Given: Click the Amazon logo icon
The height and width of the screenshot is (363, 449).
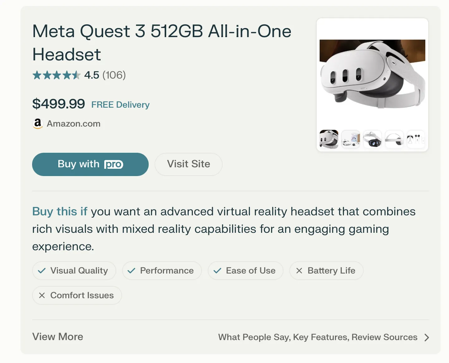Looking at the screenshot, I should pos(38,124).
